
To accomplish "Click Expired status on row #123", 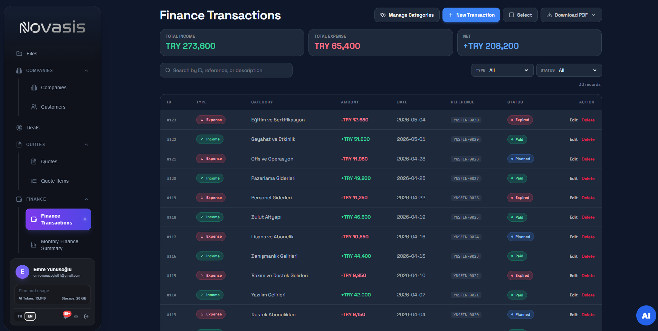I will (520, 120).
